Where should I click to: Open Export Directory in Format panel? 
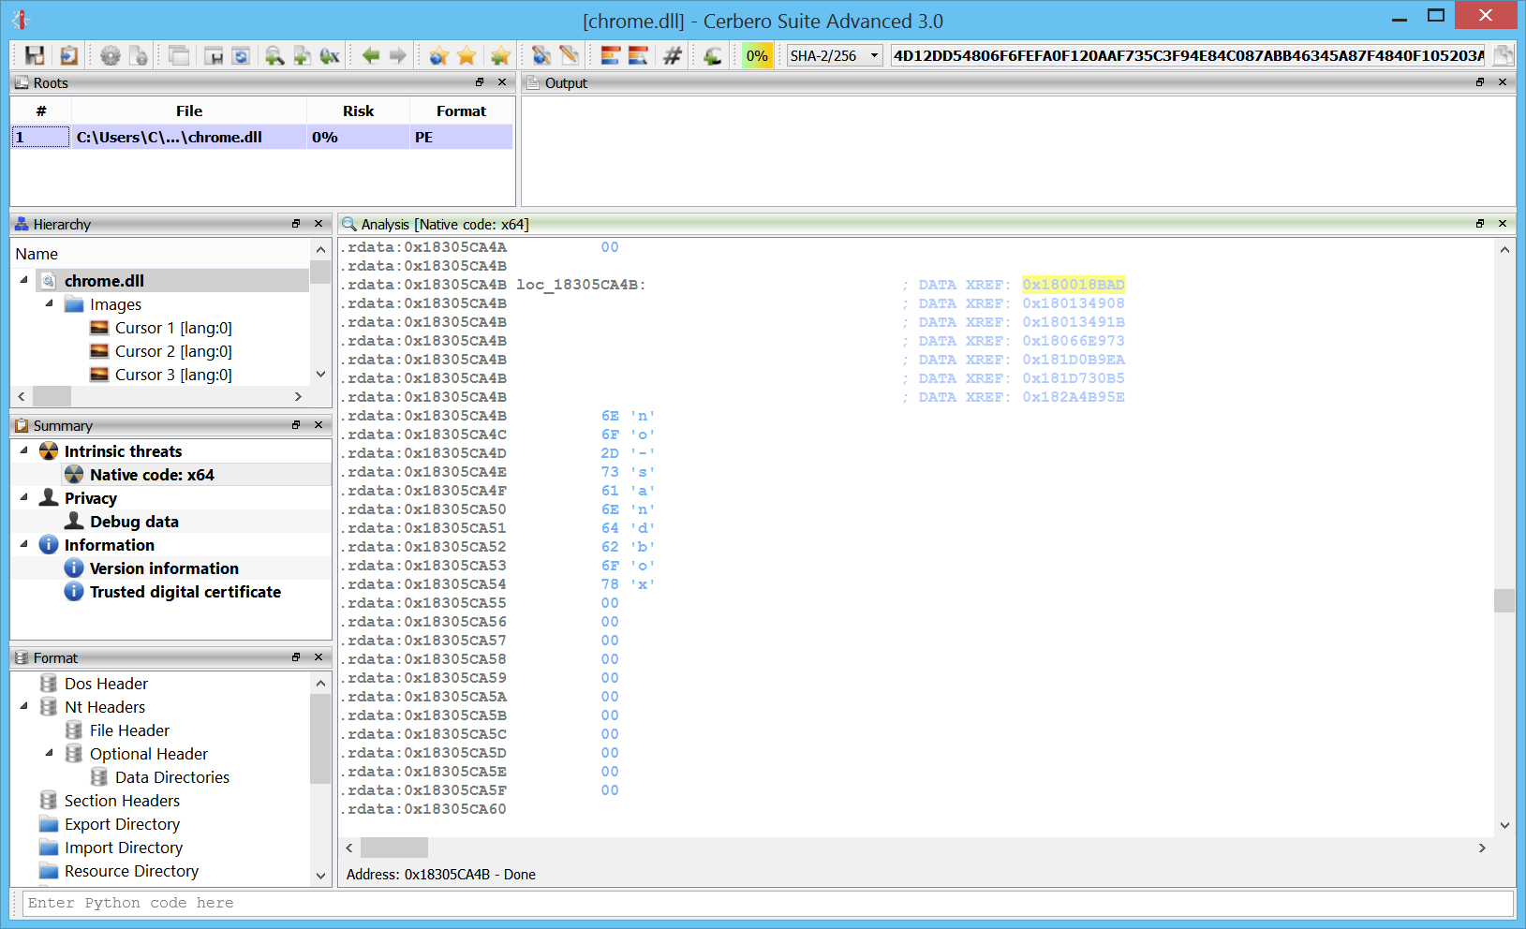coord(122,824)
